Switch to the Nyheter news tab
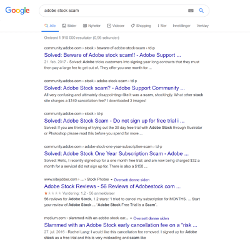This screenshot has width=250, height=244. [92, 26]
